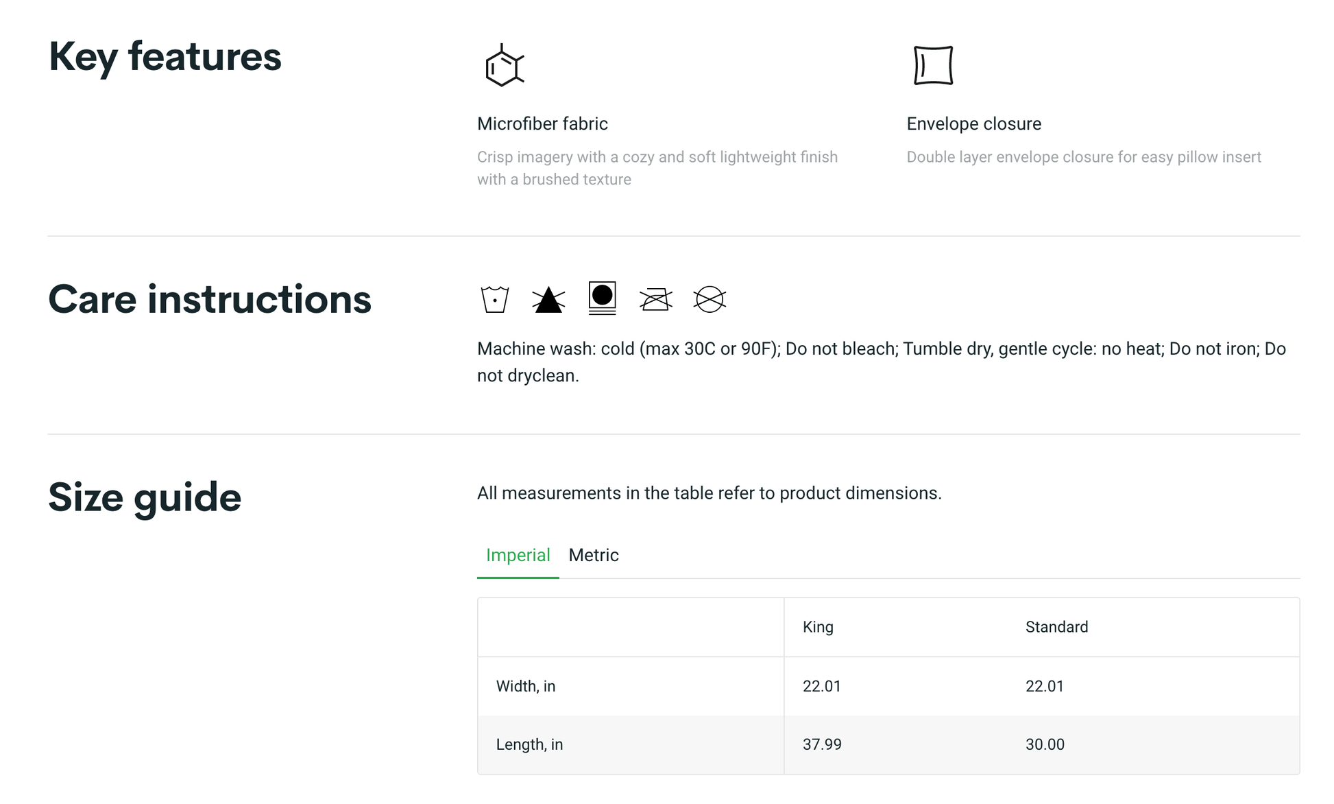Click the envelope closure pillow icon
Viewport: 1334px width, 804px height.
[933, 66]
